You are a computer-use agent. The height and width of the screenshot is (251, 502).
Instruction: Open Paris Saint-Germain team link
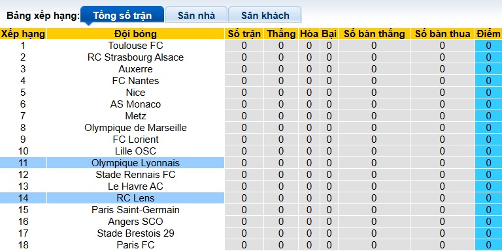tap(135, 210)
